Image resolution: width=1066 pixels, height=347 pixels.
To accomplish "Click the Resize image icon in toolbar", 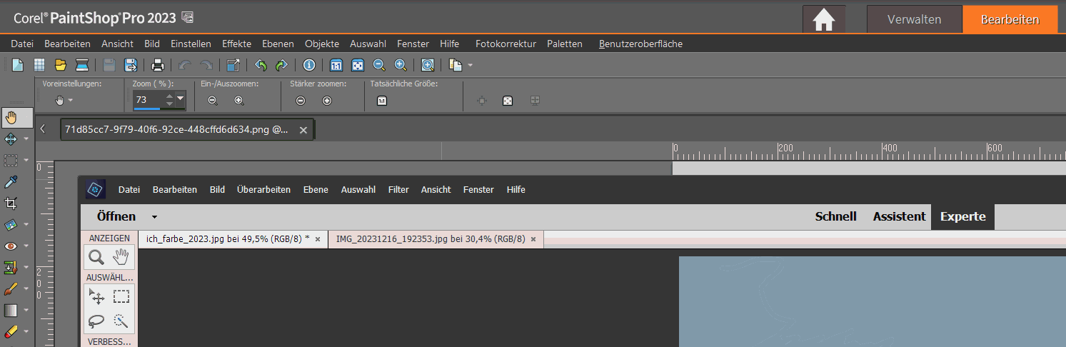I will 233,65.
